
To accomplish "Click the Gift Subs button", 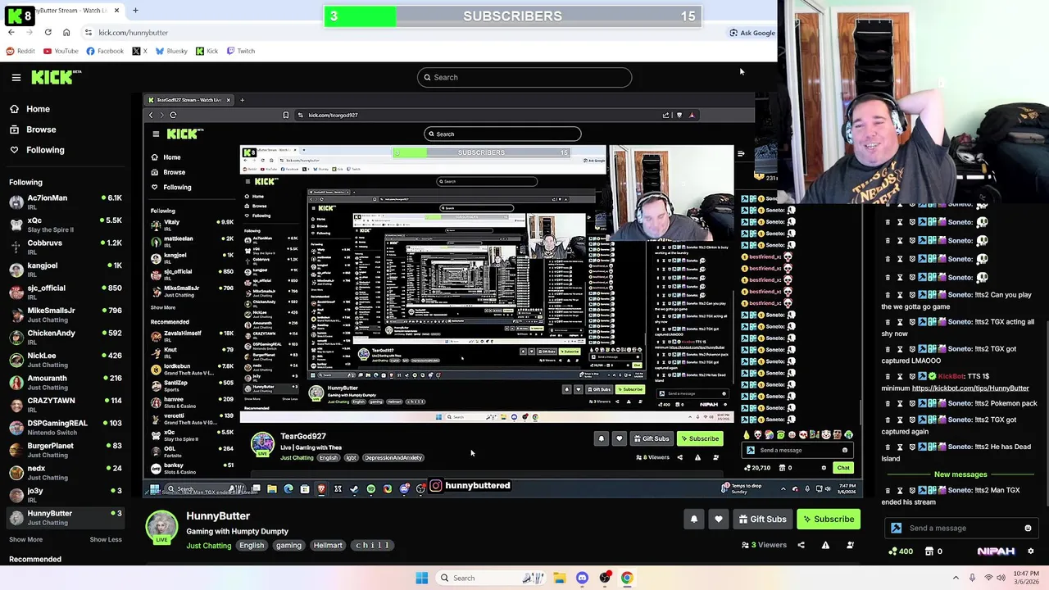I will tap(762, 519).
